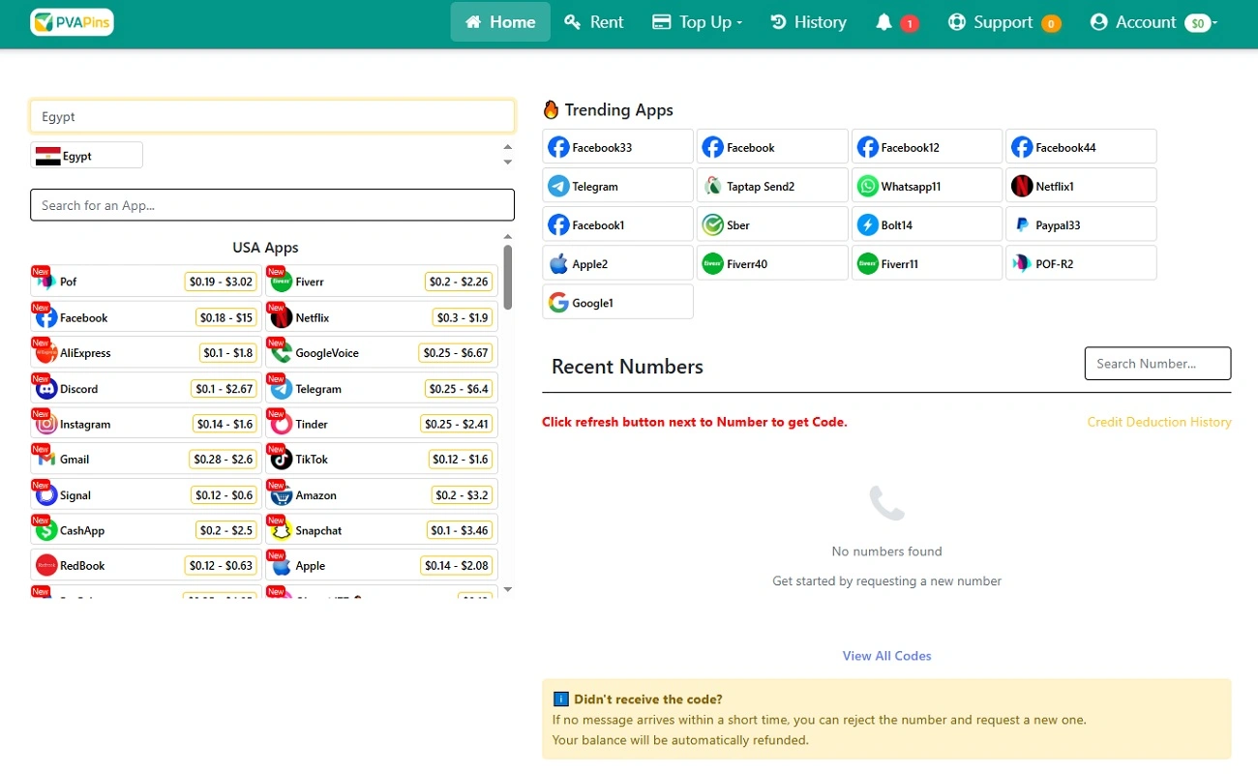Open the notifications bell icon

coord(884,22)
